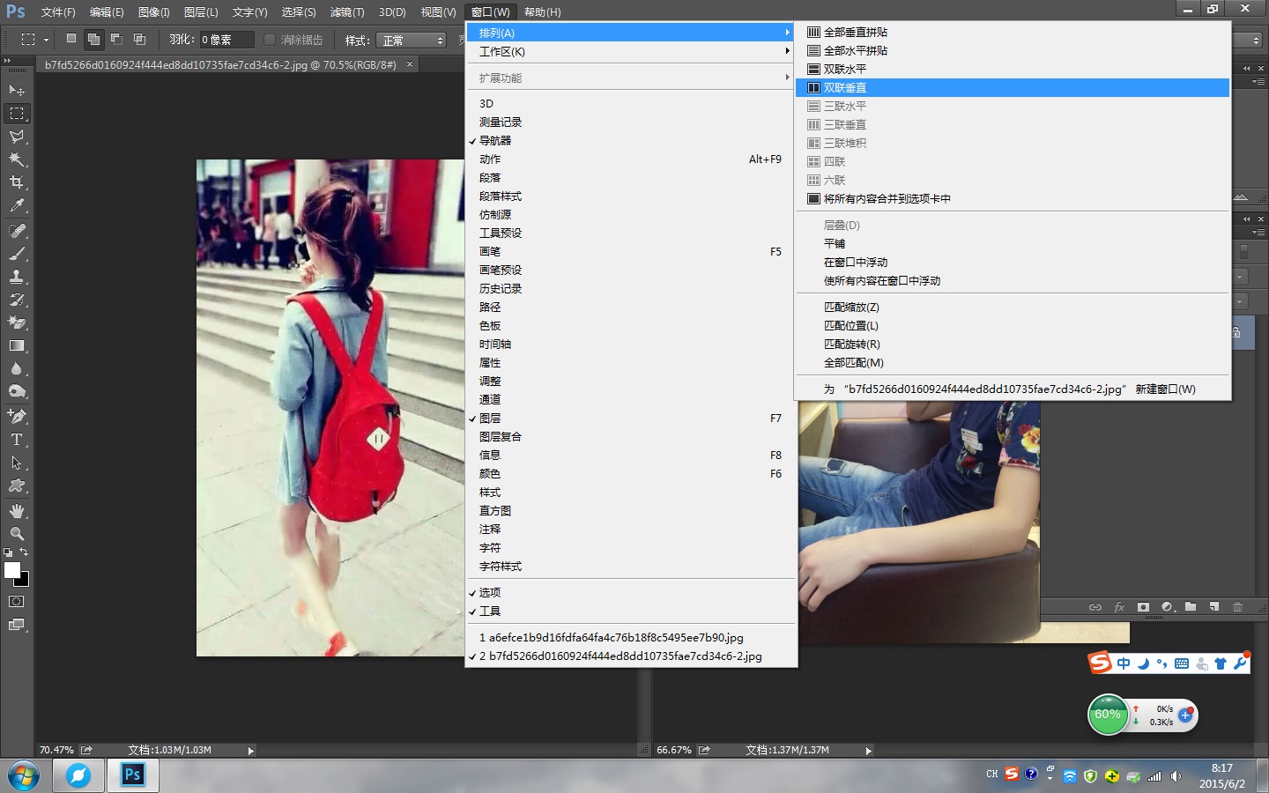Select the Healing Brush tool
1269x793 pixels.
(x=17, y=231)
